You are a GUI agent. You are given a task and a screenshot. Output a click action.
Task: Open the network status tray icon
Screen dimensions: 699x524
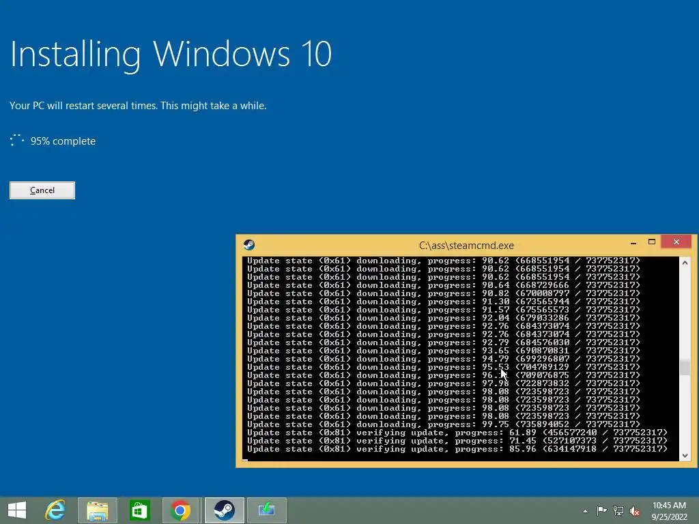tap(618, 510)
